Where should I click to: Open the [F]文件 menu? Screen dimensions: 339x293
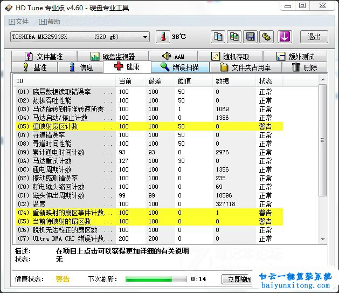tap(18, 22)
